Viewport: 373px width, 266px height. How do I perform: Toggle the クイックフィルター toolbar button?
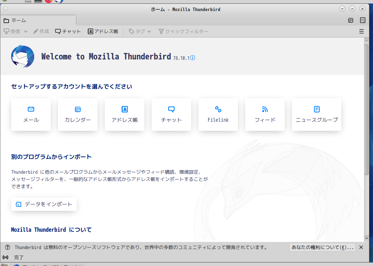click(x=183, y=31)
